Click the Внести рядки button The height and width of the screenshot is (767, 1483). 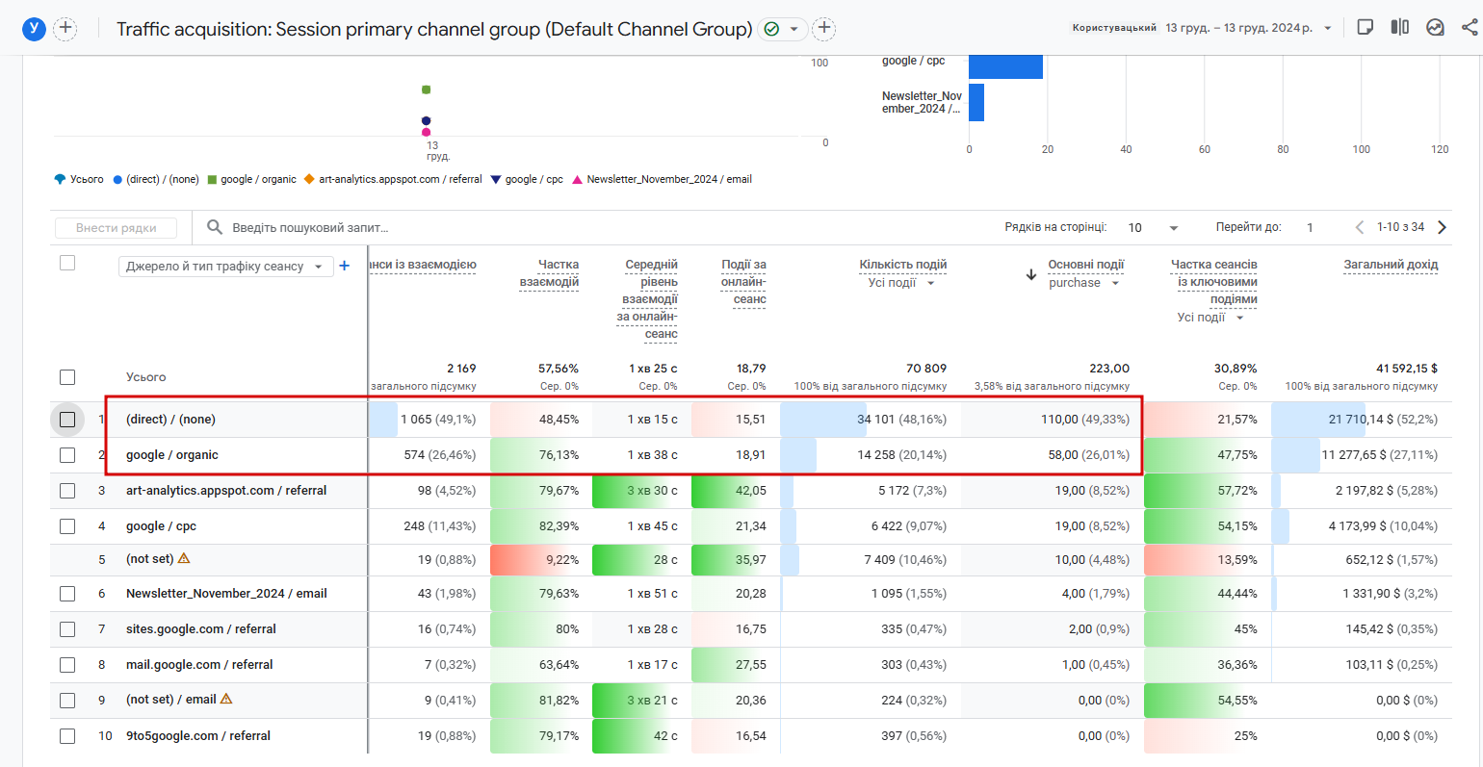[x=117, y=228]
